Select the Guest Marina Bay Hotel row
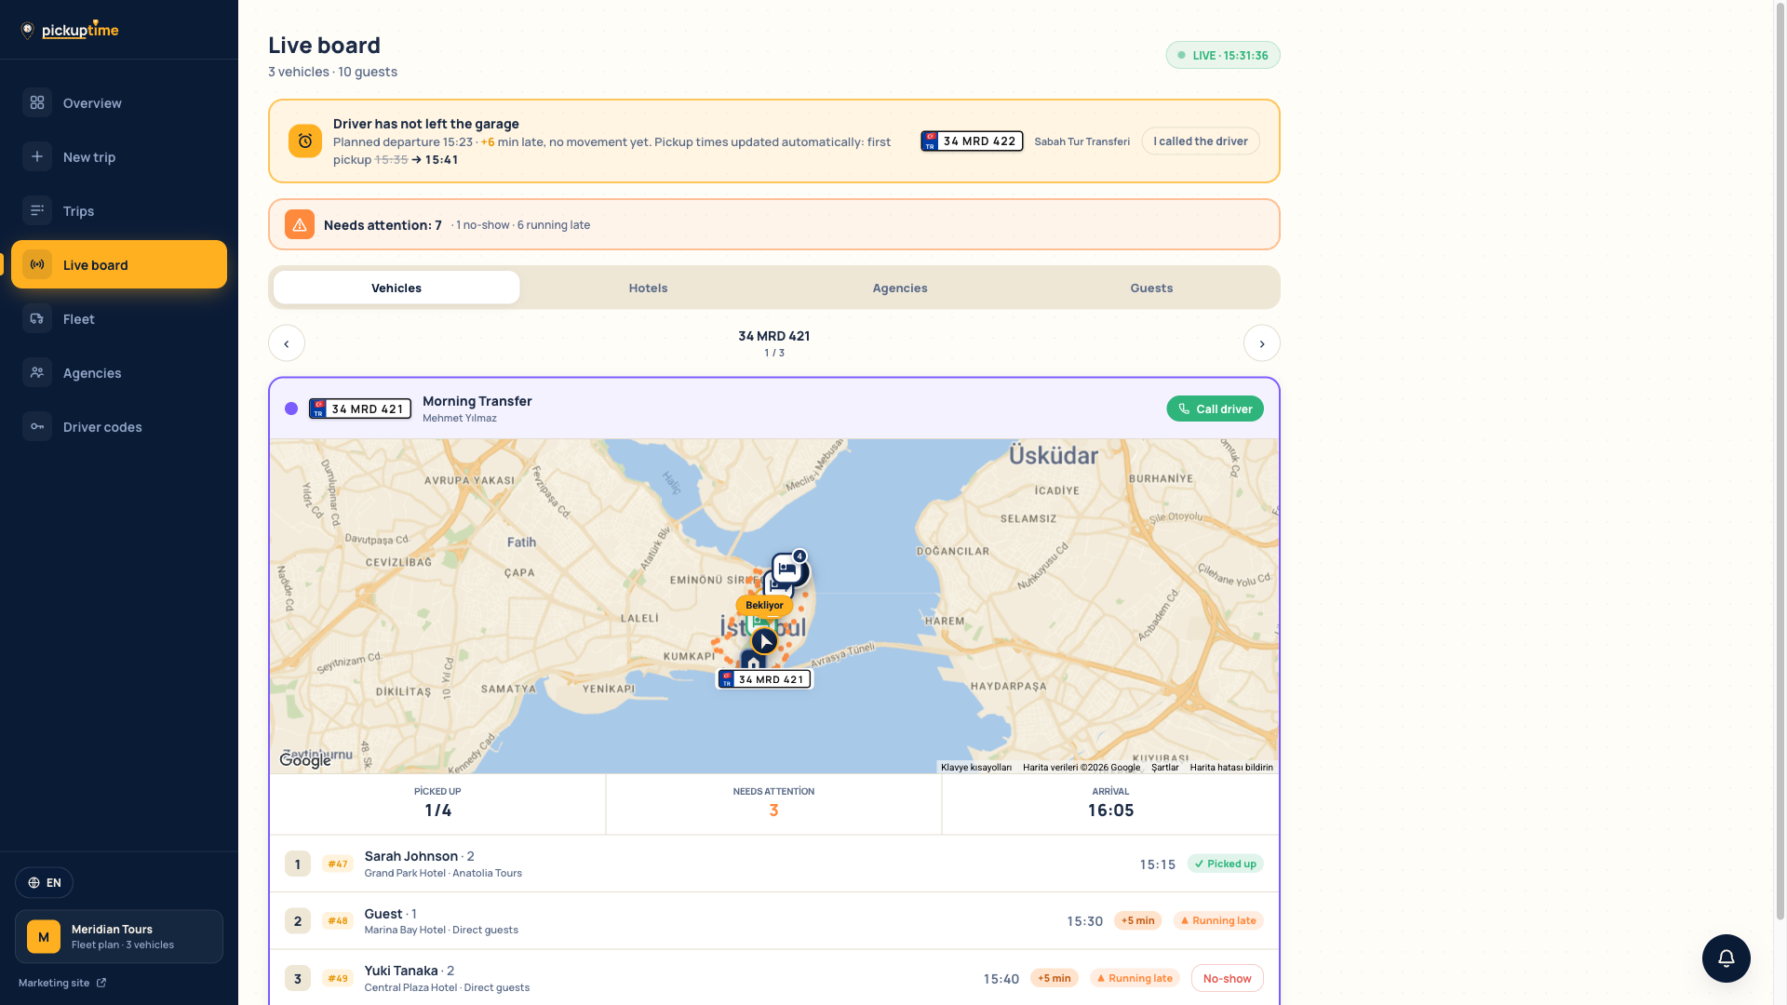 tap(774, 921)
